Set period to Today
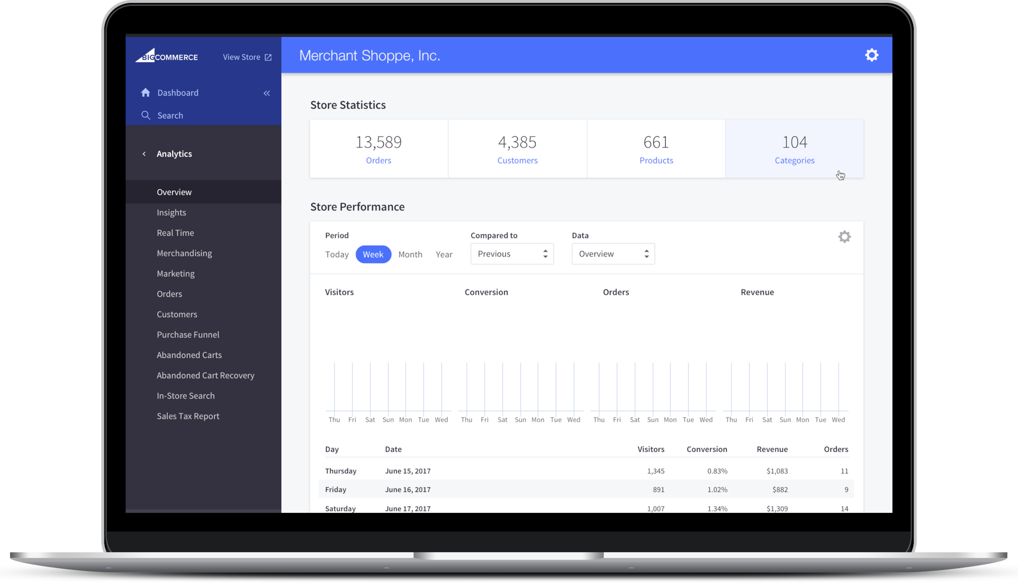The width and height of the screenshot is (1018, 583). 337,254
